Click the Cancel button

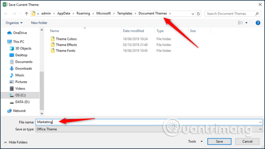click(247, 141)
